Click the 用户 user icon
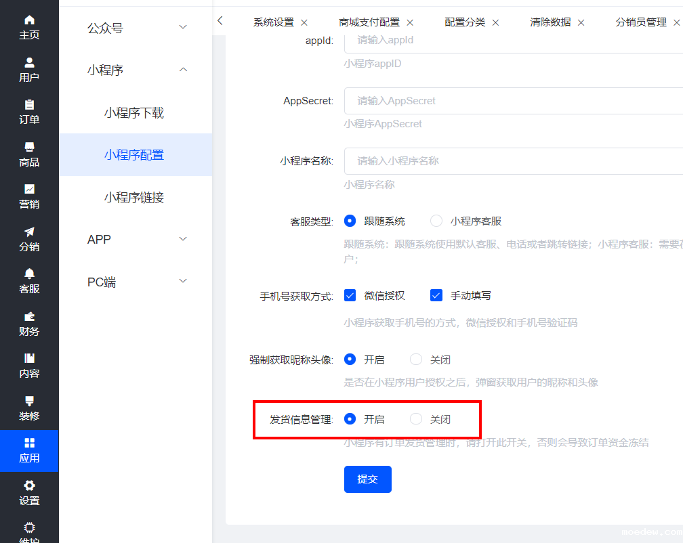Viewport: 683px width, 543px height. tap(29, 62)
